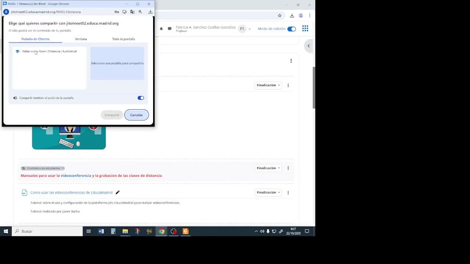Switch to the Toda la pantalla tab

pos(123,39)
